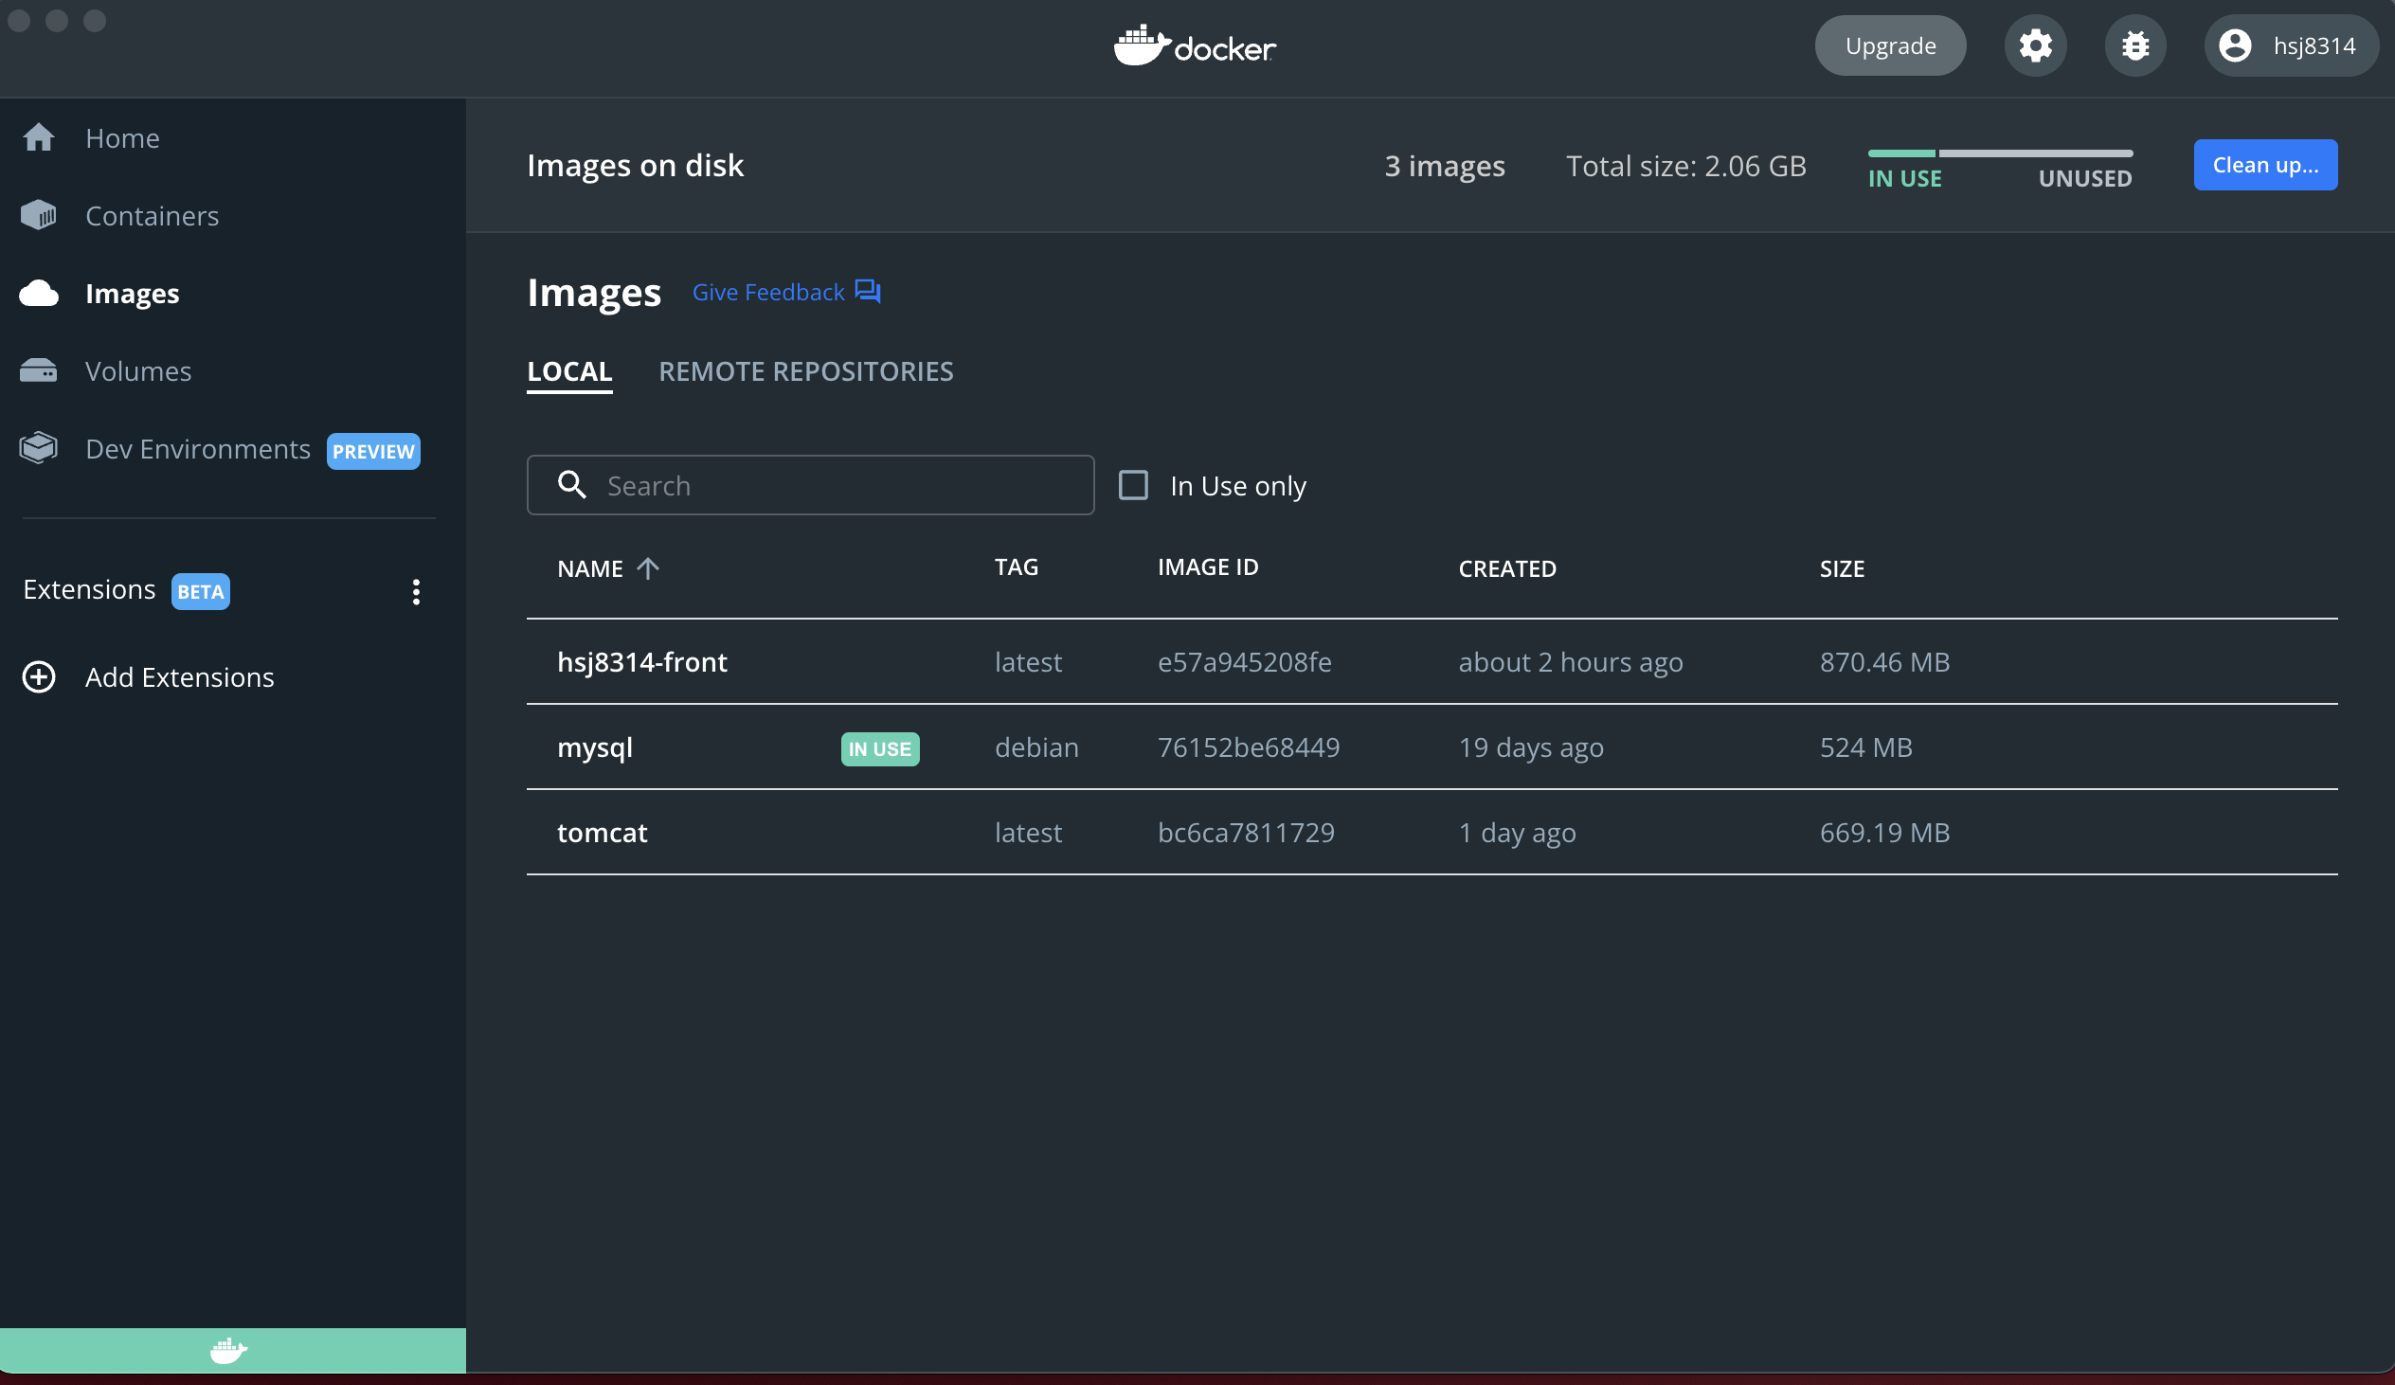
Task: Select the LOCAL tab
Action: [569, 370]
